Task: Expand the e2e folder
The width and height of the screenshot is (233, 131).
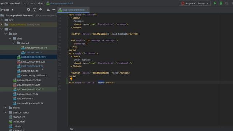Action: tap(1, 20)
